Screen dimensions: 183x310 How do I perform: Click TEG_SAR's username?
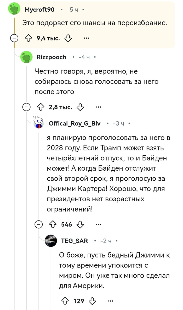click(74, 241)
